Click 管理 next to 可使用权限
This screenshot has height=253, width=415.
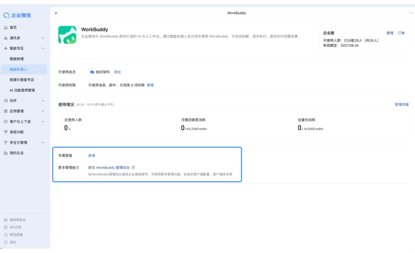tap(150, 85)
